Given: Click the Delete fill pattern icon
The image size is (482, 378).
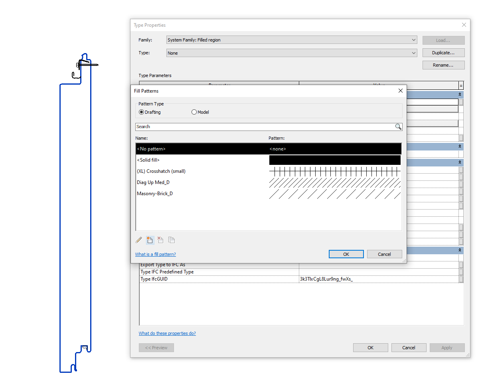Looking at the screenshot, I should click(x=160, y=240).
